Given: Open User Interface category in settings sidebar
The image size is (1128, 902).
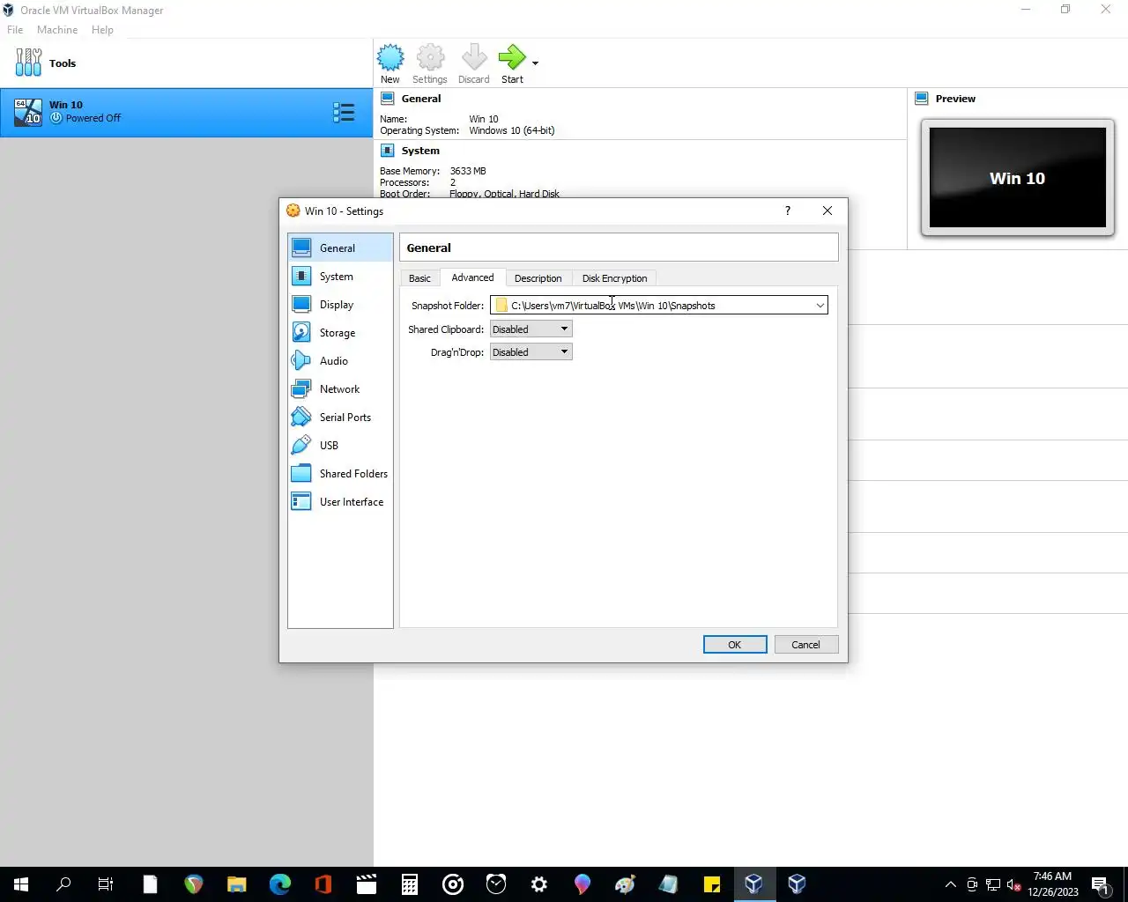Looking at the screenshot, I should pos(340,501).
